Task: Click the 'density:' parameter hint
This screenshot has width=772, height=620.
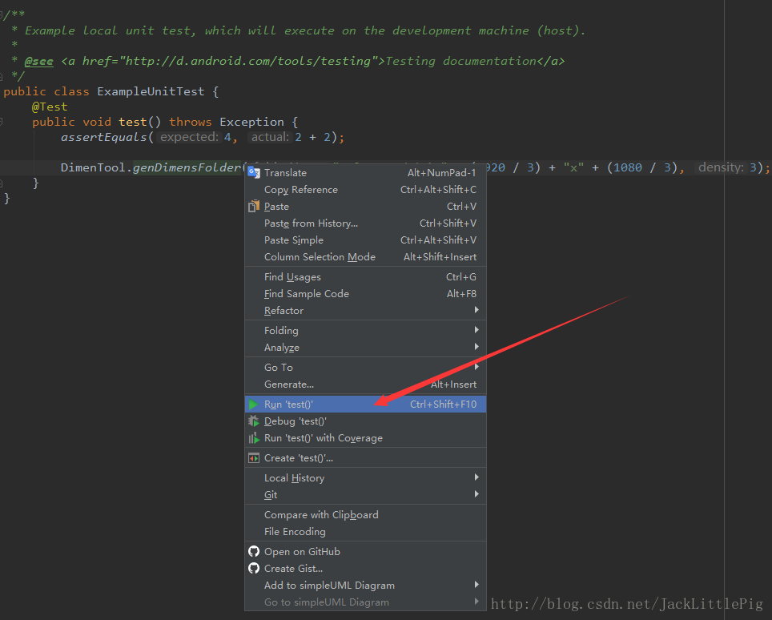Action: tap(721, 167)
